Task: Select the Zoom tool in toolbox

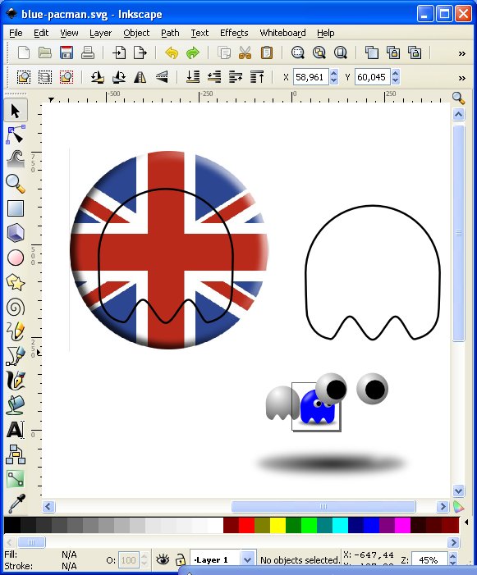Action: [x=16, y=184]
